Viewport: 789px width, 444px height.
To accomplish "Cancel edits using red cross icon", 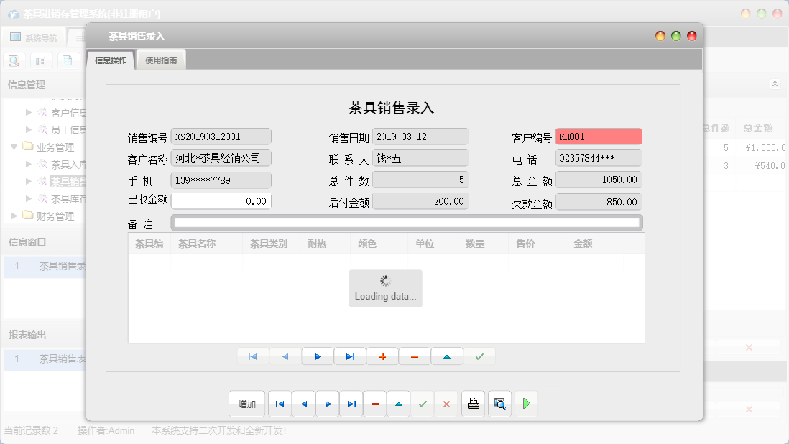I will pyautogui.click(x=446, y=404).
